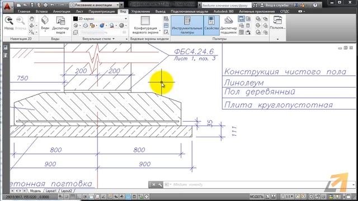Click the Назад zoom previous button

click(9, 23)
